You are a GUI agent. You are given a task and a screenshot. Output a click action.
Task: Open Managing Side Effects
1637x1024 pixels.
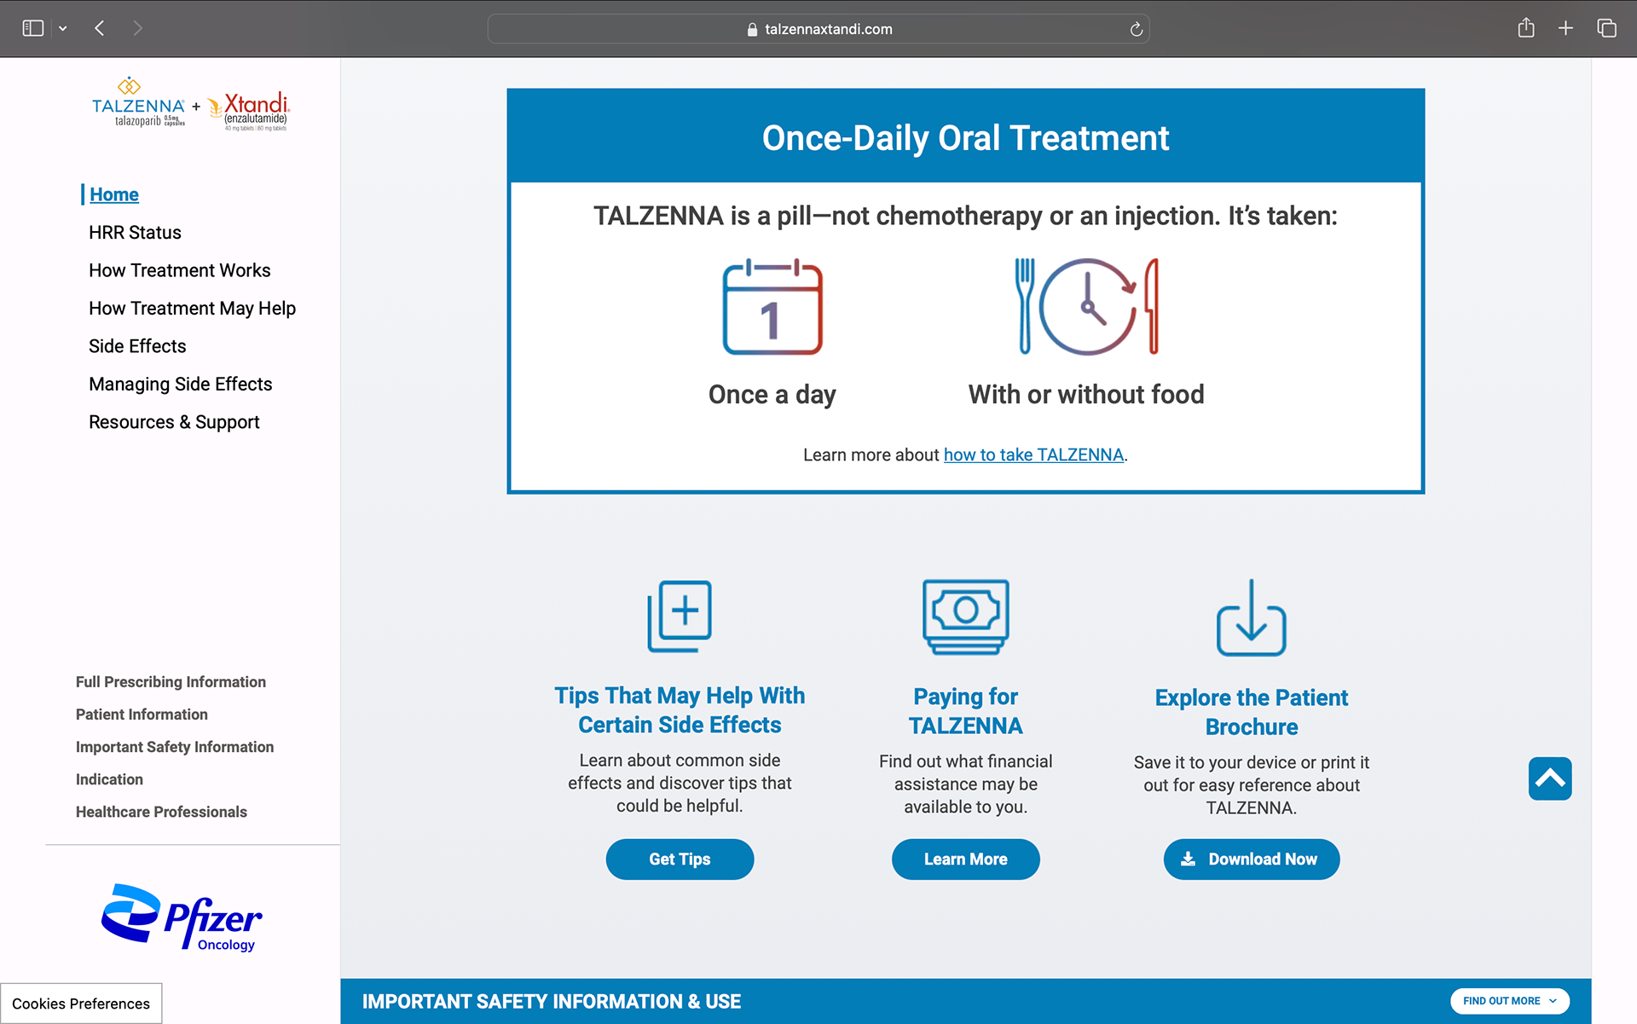click(181, 385)
